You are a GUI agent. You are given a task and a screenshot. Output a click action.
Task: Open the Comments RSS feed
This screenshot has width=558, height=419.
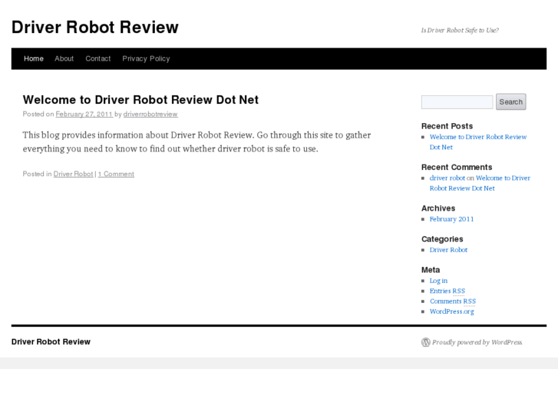tap(453, 301)
